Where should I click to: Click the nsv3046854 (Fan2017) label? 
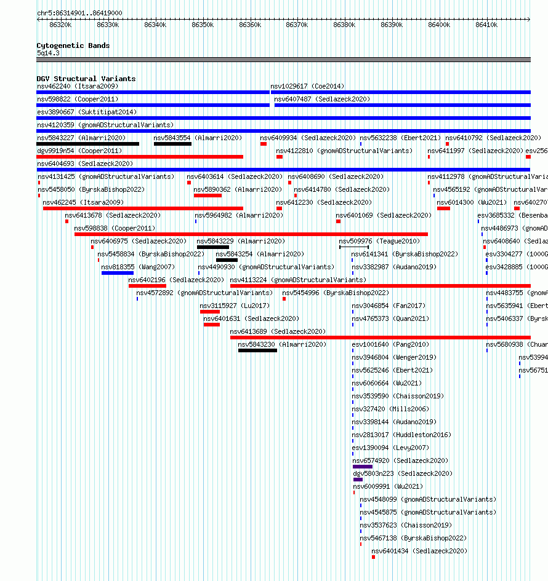[389, 306]
